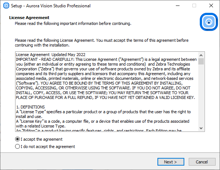Click the large Aurora Vision Studio logo
The height and width of the screenshot is (170, 220).
[x=209, y=22]
